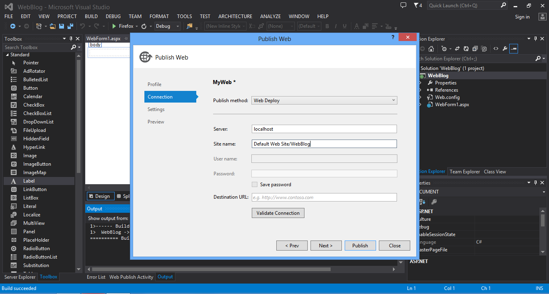Click Pending Changes Filter clock icon

coord(444,49)
